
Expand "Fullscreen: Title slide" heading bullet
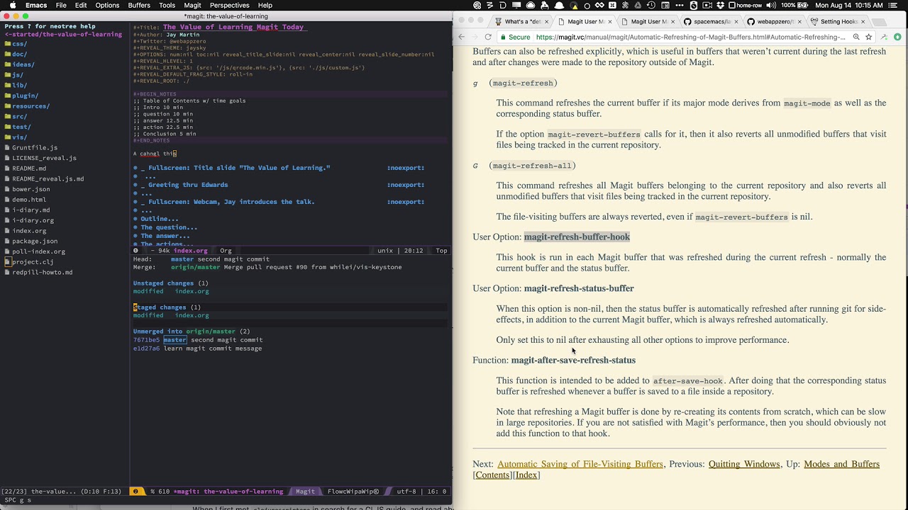135,168
